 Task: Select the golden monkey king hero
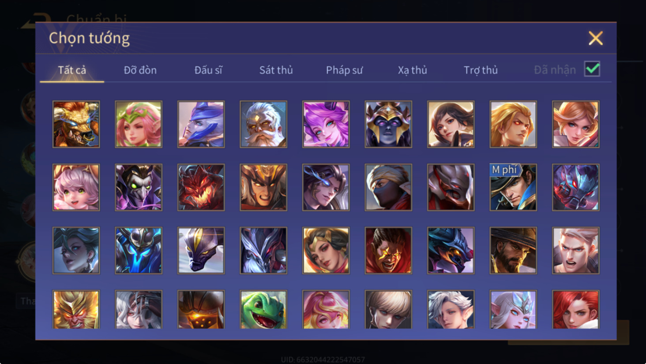[x=76, y=309]
